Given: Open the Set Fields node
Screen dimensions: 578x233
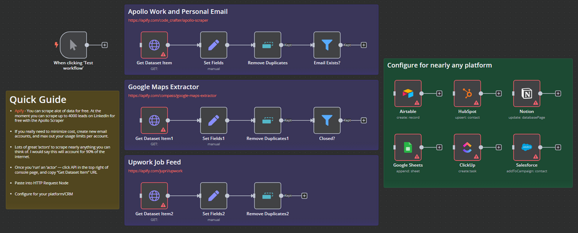Looking at the screenshot, I should [x=213, y=45].
